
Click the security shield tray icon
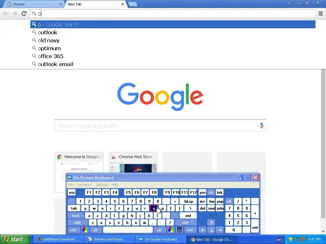click(x=290, y=239)
